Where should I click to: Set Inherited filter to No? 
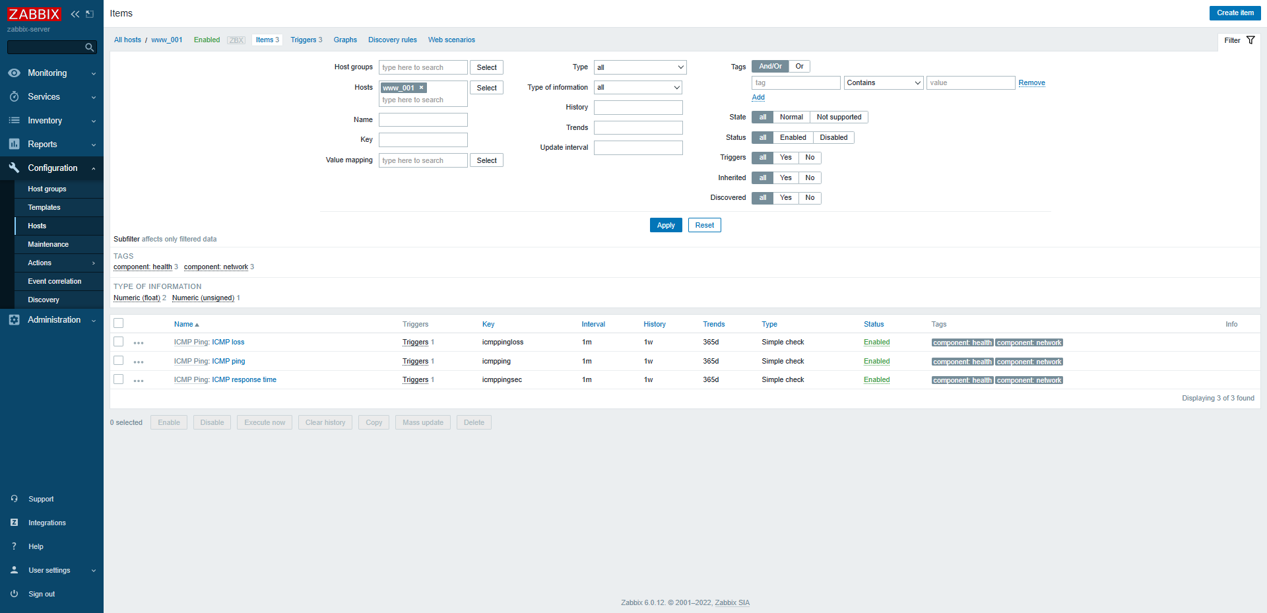[810, 178]
